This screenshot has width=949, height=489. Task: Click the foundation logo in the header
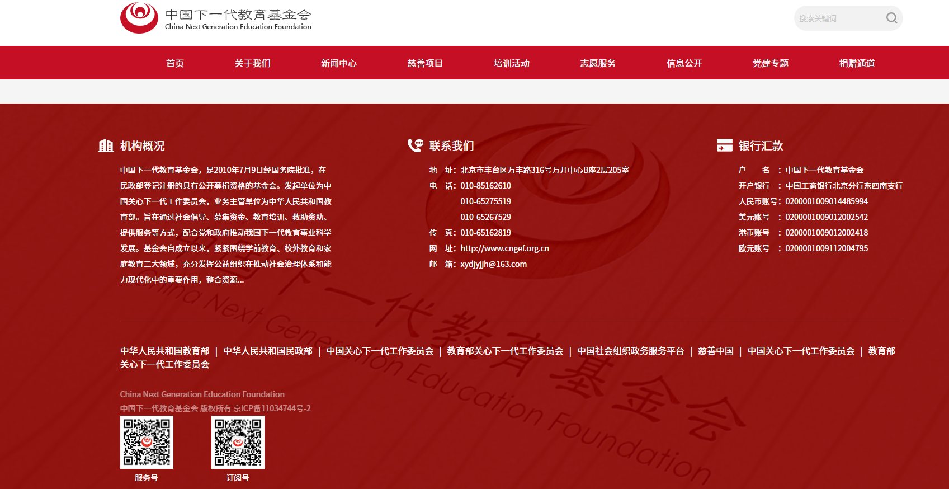point(215,18)
